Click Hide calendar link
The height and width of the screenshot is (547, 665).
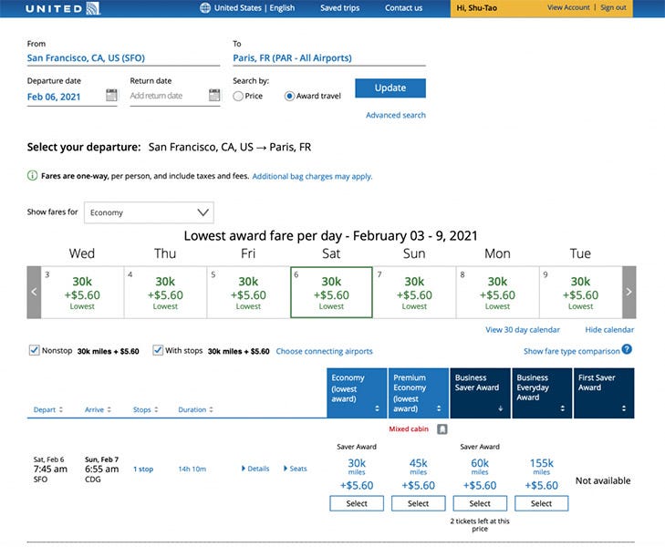pos(609,330)
